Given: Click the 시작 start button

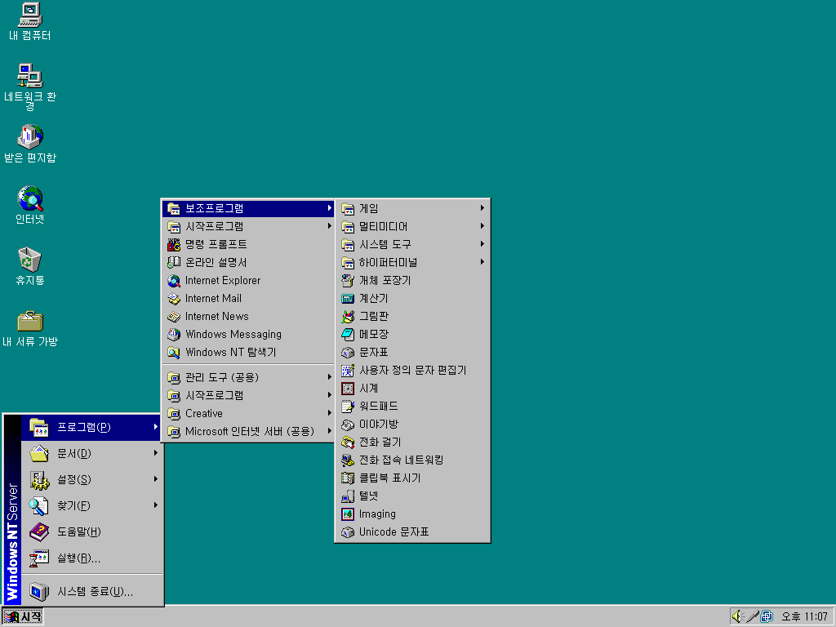Looking at the screenshot, I should click(22, 617).
